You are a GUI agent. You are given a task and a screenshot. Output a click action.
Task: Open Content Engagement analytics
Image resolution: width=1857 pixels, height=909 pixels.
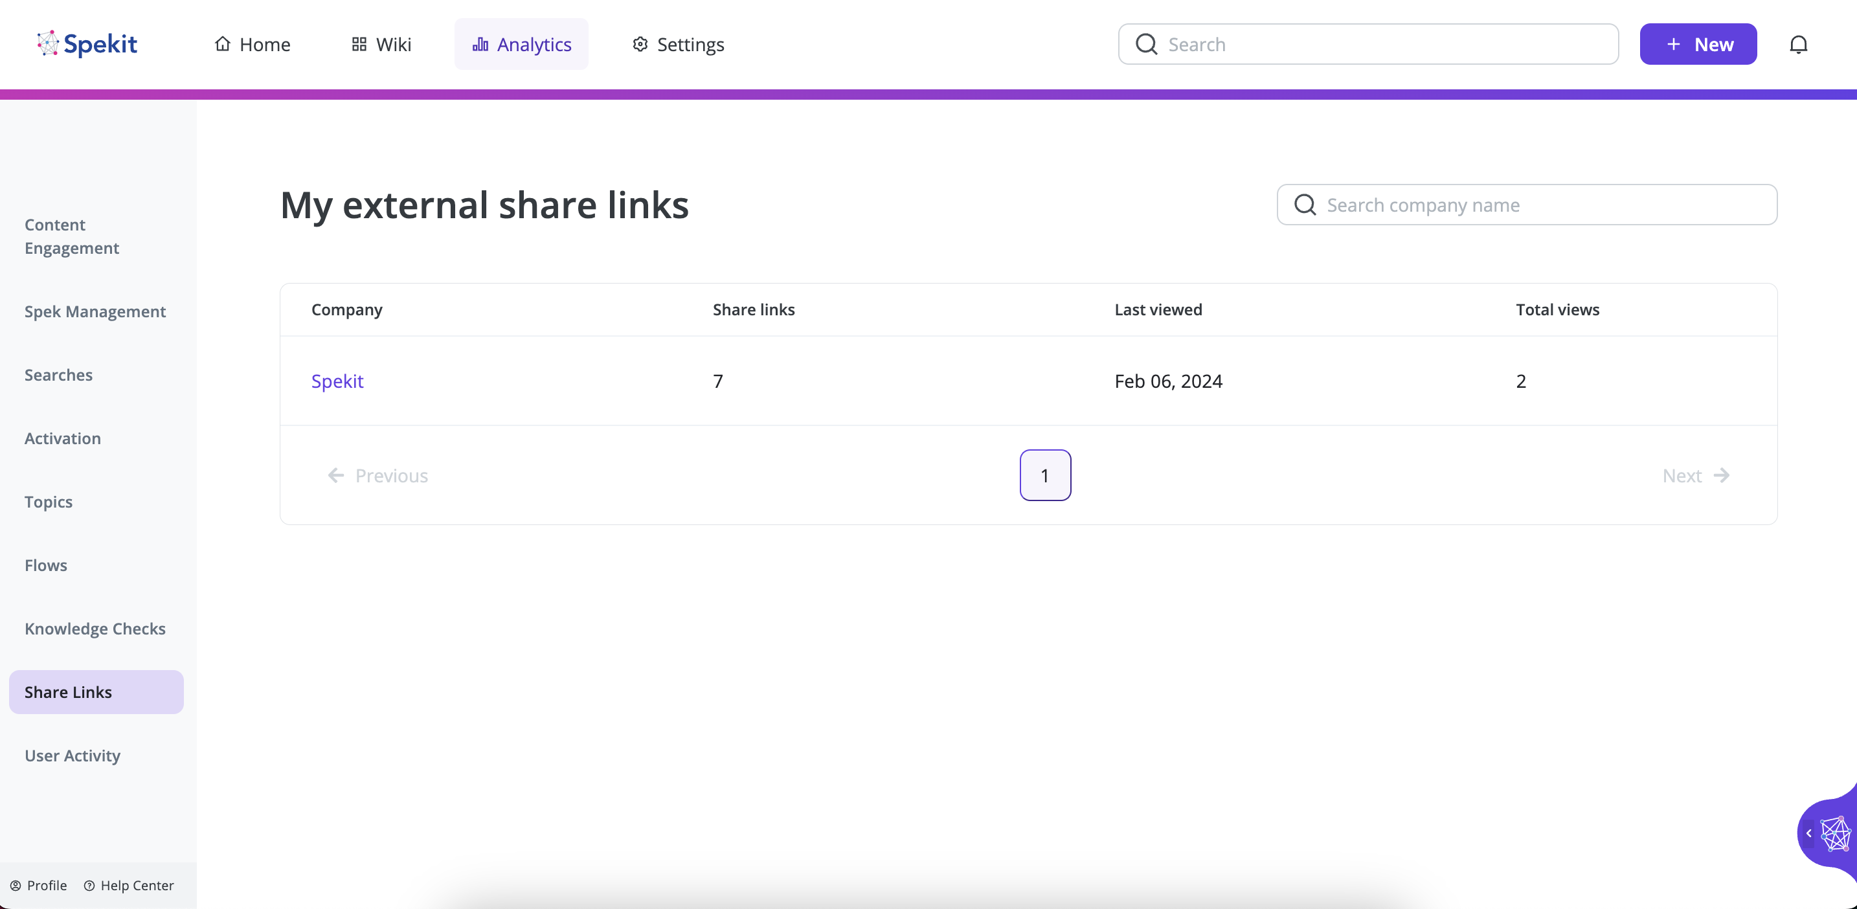coord(72,236)
